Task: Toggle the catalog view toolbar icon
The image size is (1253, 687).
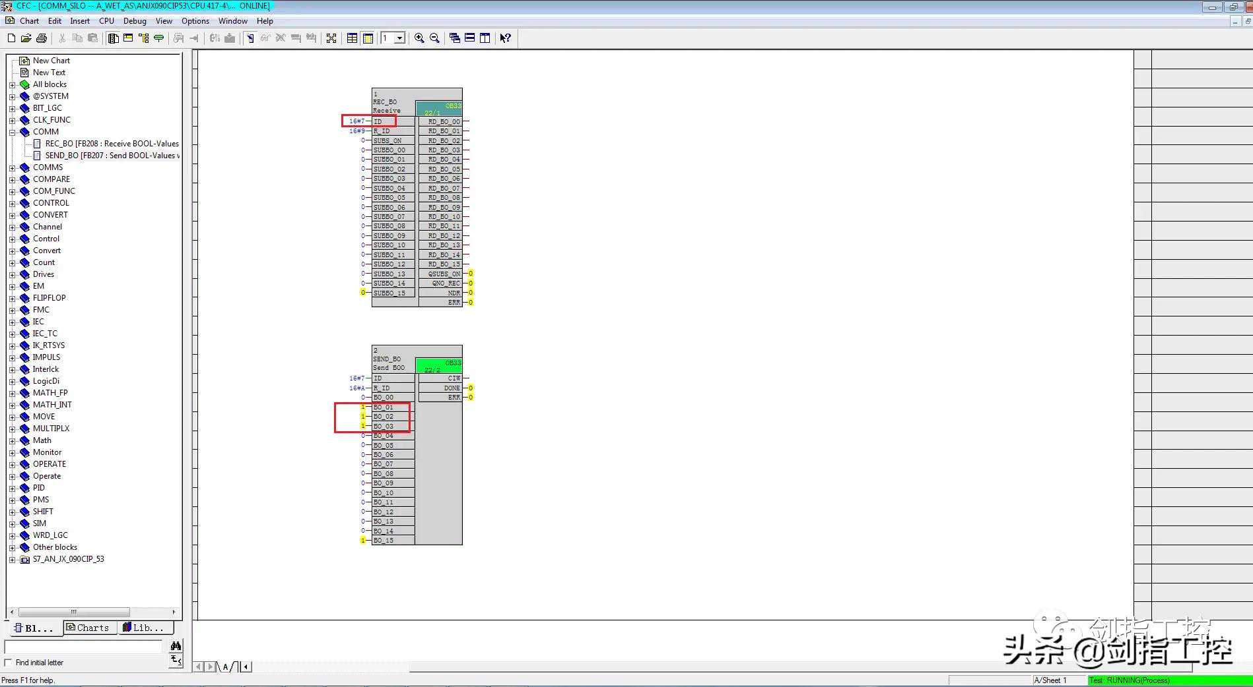Action: [x=114, y=38]
